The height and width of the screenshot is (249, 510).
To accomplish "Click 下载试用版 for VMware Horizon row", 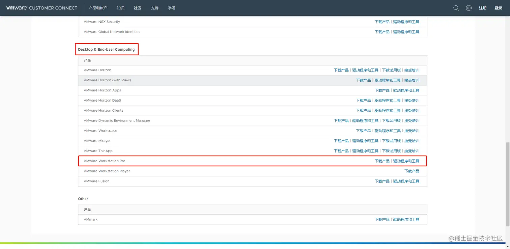I will point(391,70).
